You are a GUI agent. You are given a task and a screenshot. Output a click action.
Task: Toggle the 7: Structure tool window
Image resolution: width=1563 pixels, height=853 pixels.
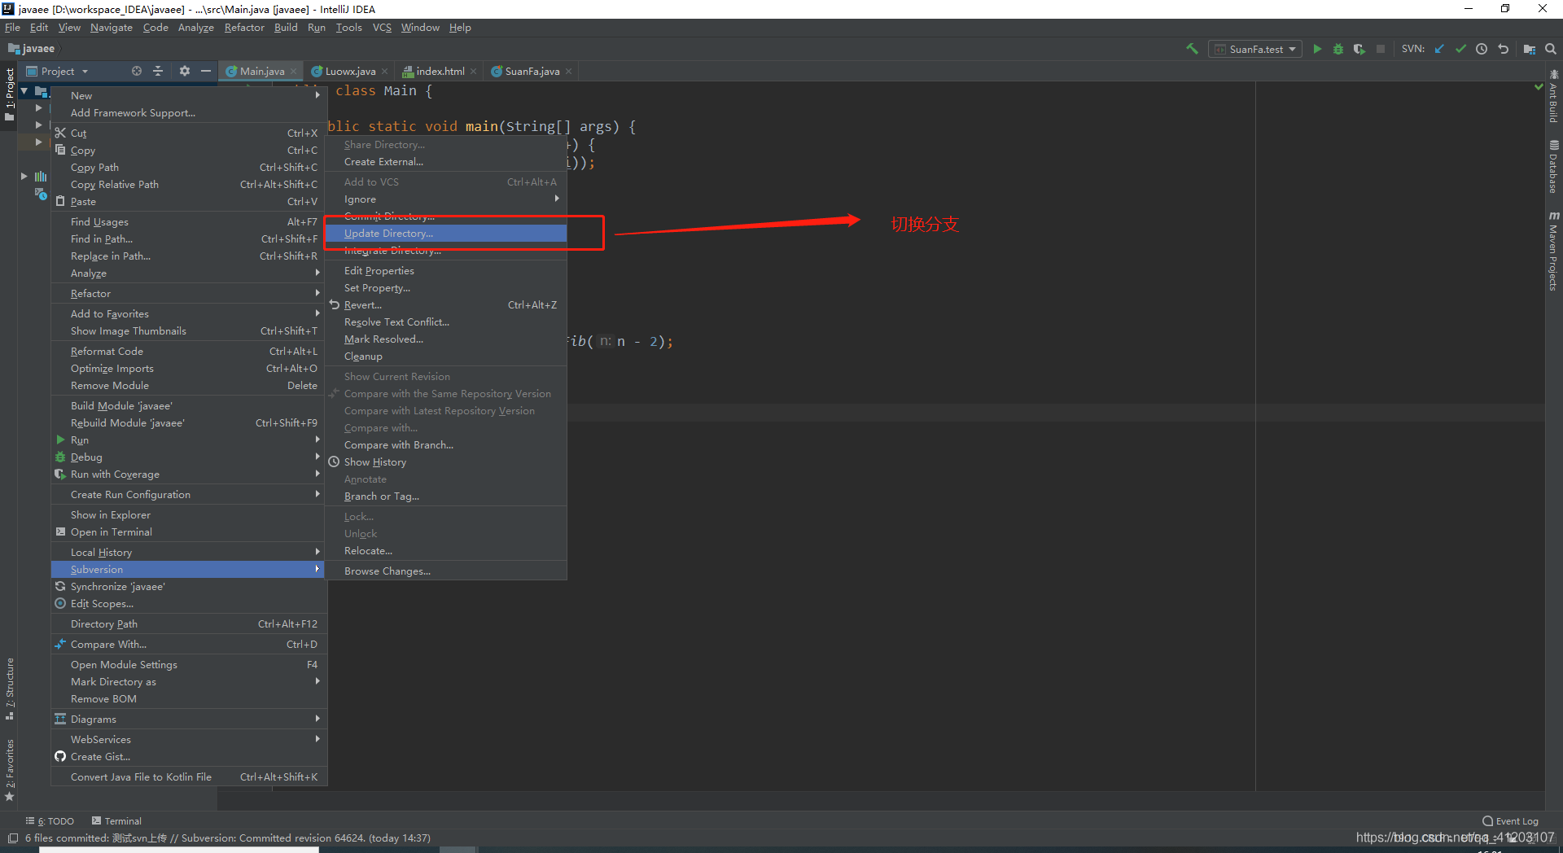10,689
